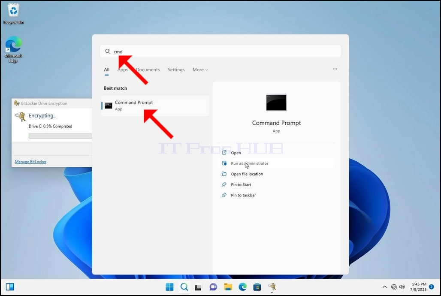This screenshot has height=296, width=441.
Task: Choose Run as administrator
Action: [276, 163]
